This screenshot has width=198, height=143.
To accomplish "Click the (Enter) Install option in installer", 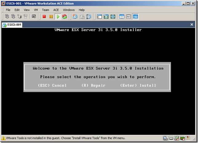I will tap(138, 85).
